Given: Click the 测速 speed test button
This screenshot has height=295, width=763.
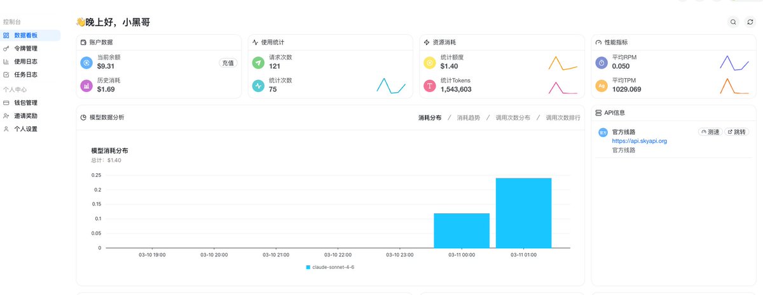Looking at the screenshot, I should (x=710, y=132).
